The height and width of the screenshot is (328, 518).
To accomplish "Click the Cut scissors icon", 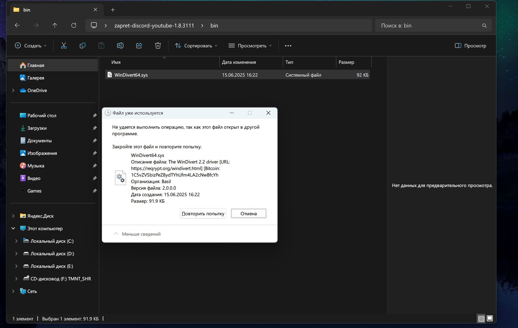I will [x=64, y=46].
